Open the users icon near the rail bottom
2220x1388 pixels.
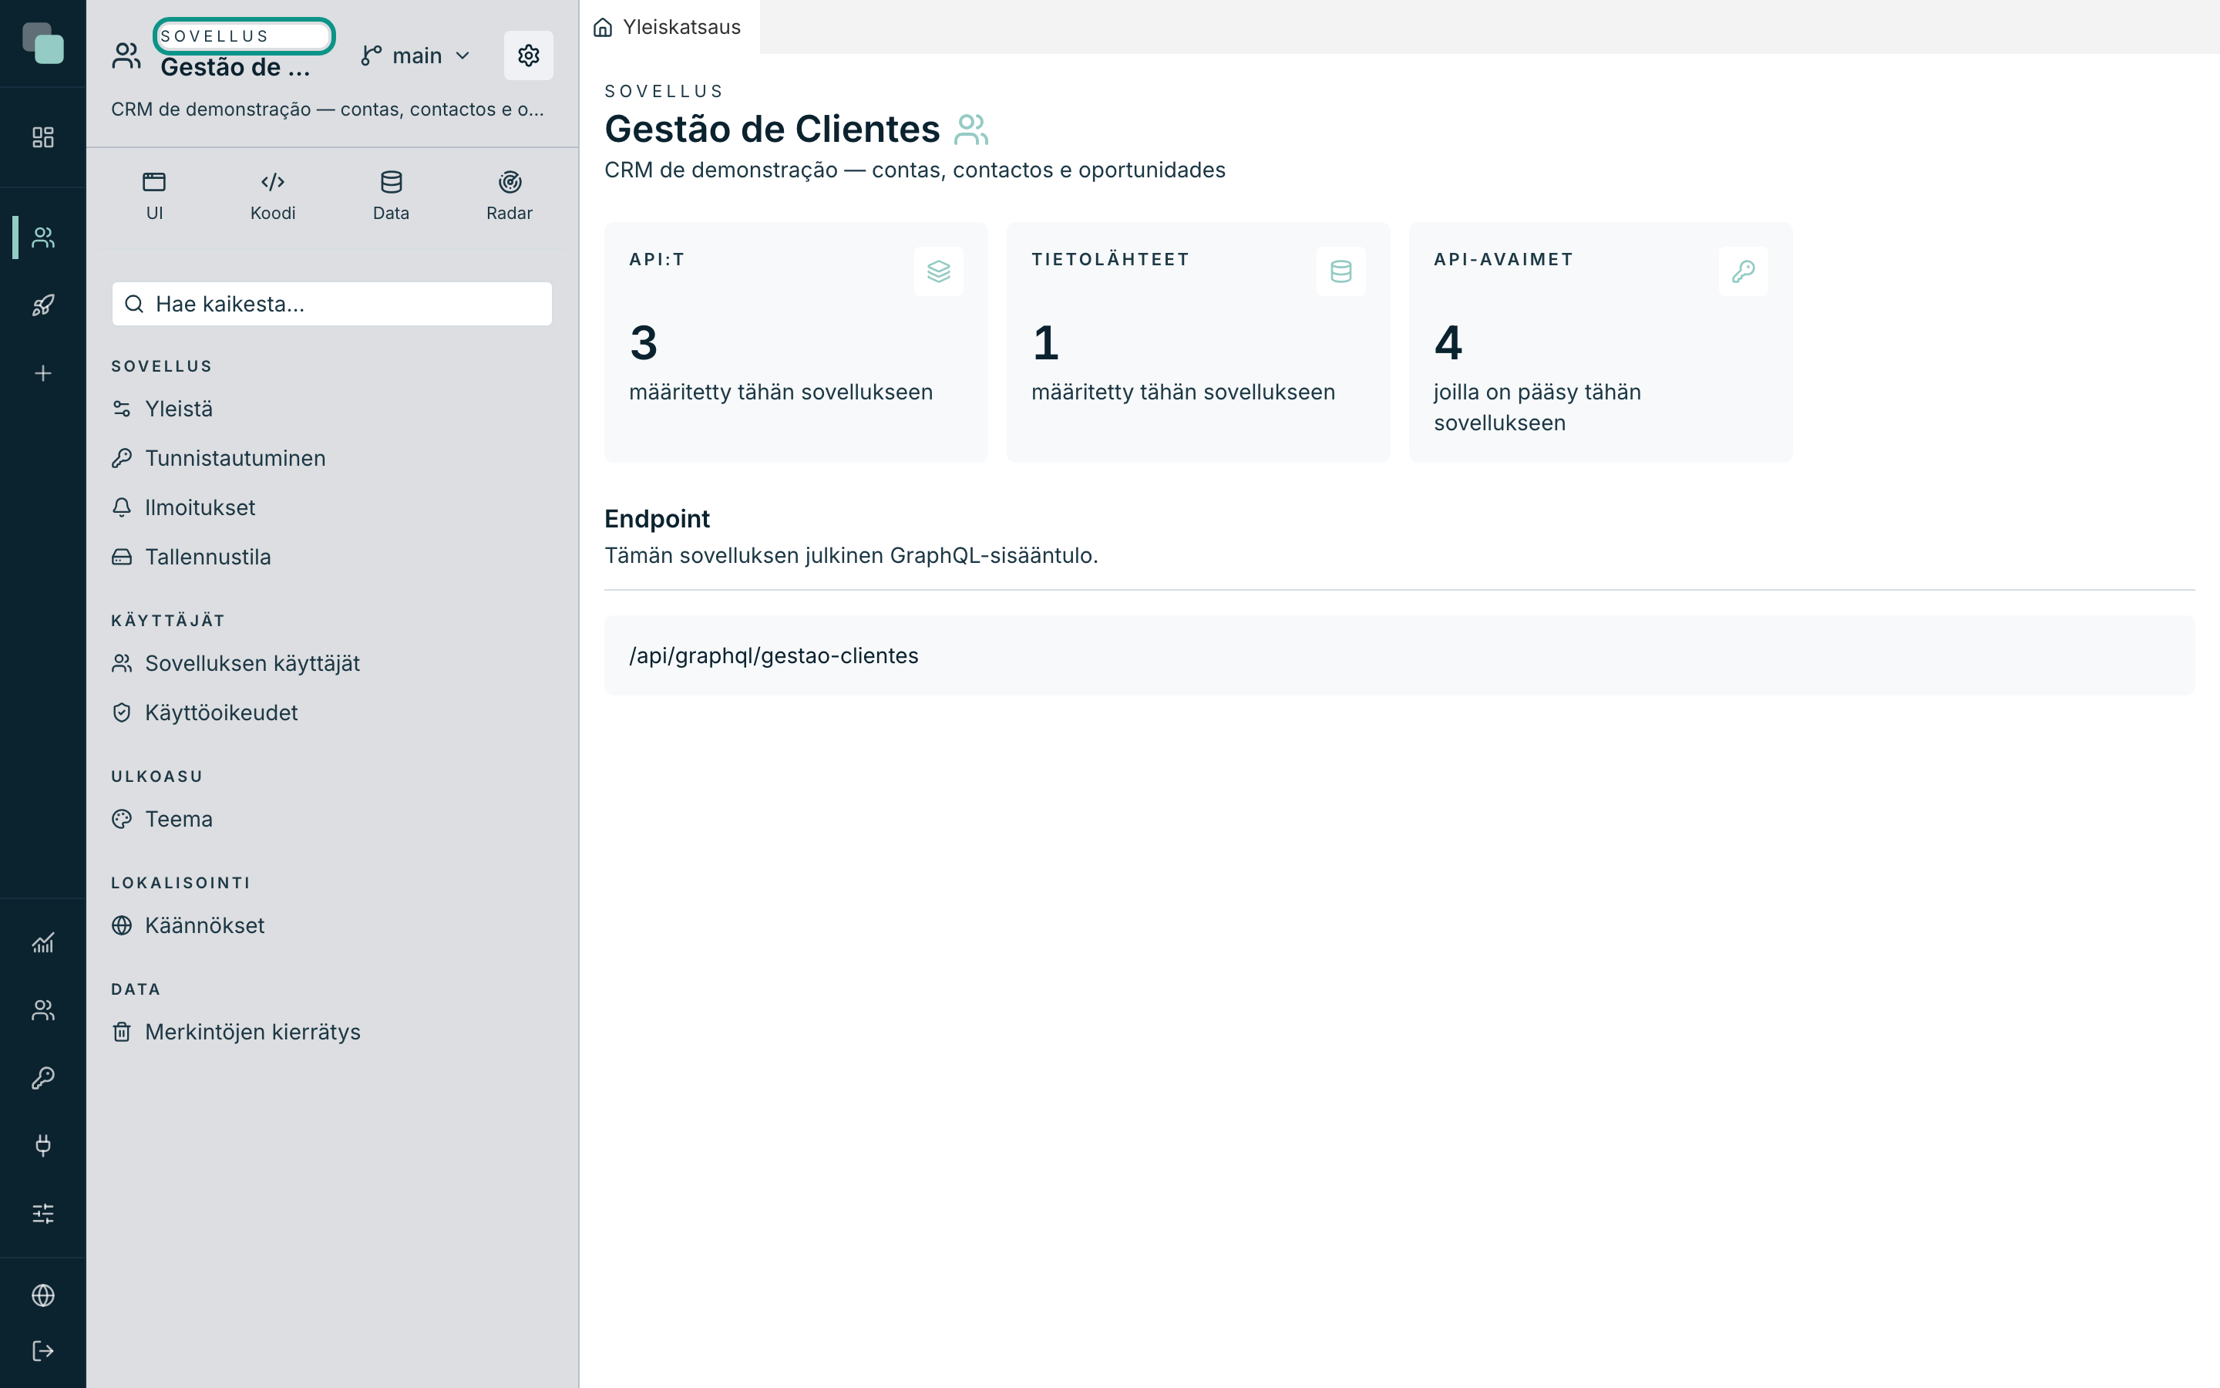click(x=43, y=1011)
